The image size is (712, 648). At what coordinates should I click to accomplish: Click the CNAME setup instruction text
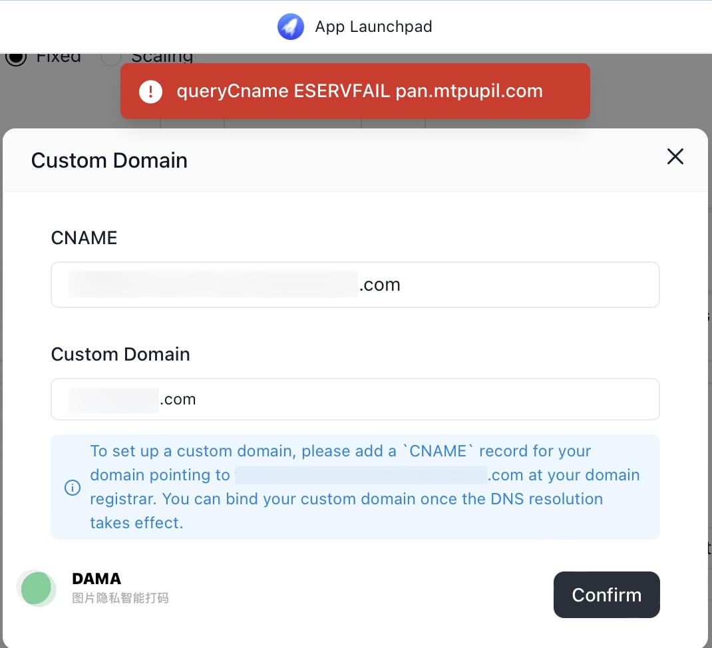click(x=365, y=487)
